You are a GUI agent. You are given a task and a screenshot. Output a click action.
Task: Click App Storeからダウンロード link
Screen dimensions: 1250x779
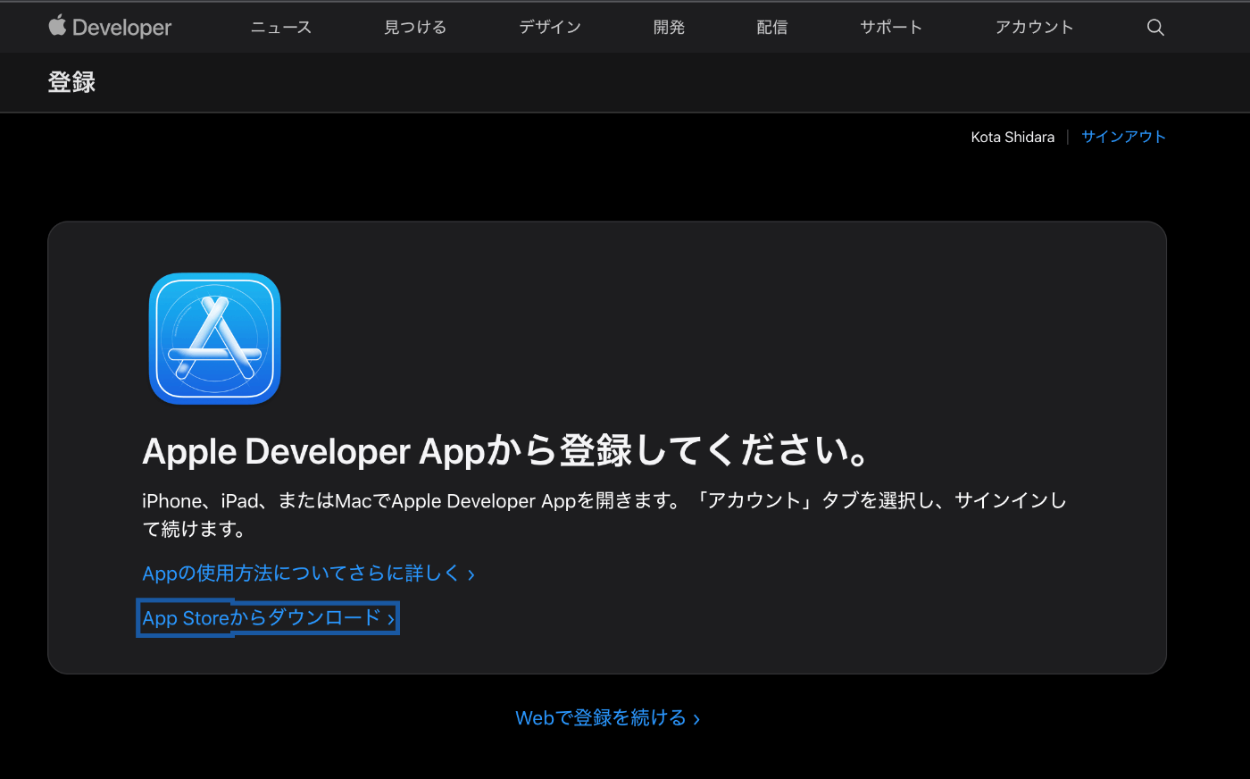(268, 617)
